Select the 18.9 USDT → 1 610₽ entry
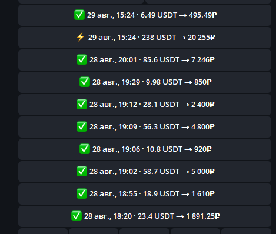The width and height of the screenshot is (276, 234). point(145,194)
